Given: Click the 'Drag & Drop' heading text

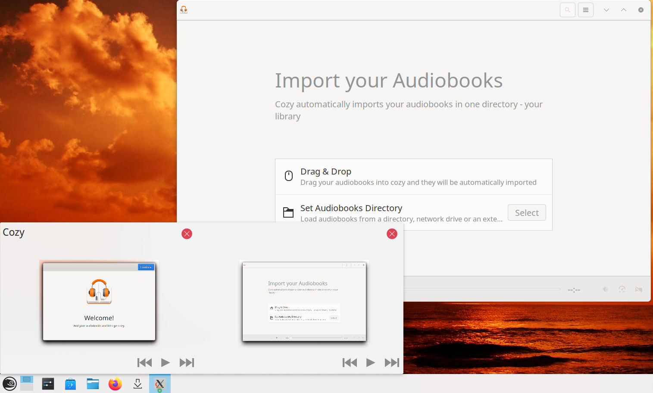Looking at the screenshot, I should tap(326, 172).
